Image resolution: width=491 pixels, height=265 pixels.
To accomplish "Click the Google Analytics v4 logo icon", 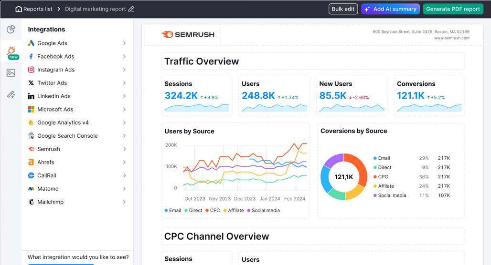I will [x=31, y=122].
